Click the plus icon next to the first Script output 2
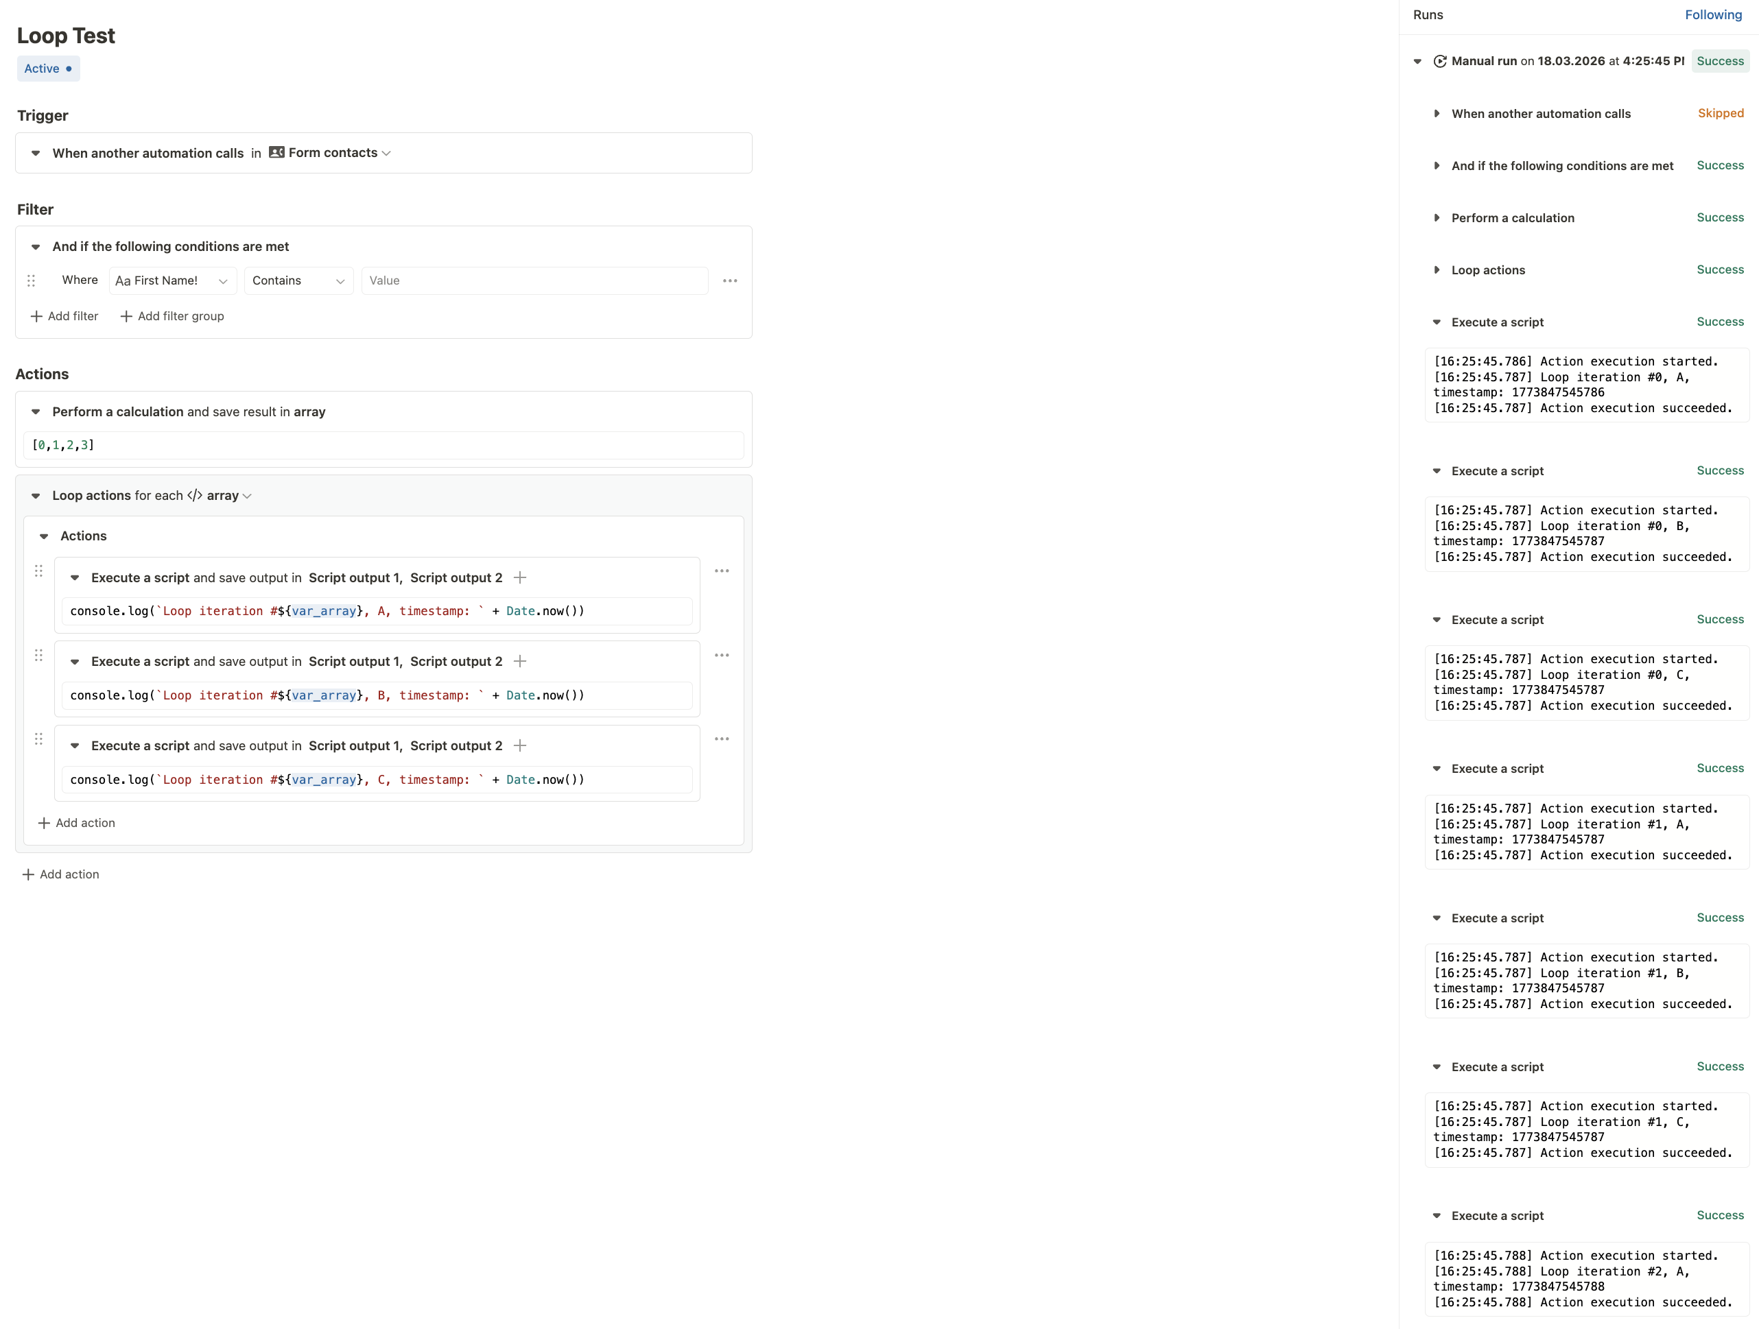 520,578
